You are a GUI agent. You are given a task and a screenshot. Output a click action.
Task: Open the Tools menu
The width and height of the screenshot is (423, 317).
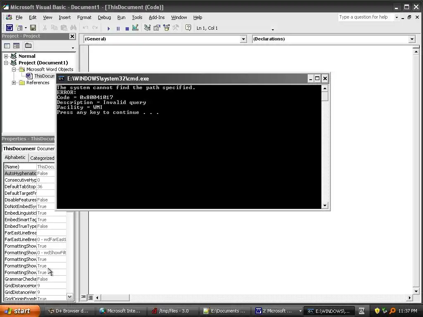(137, 17)
